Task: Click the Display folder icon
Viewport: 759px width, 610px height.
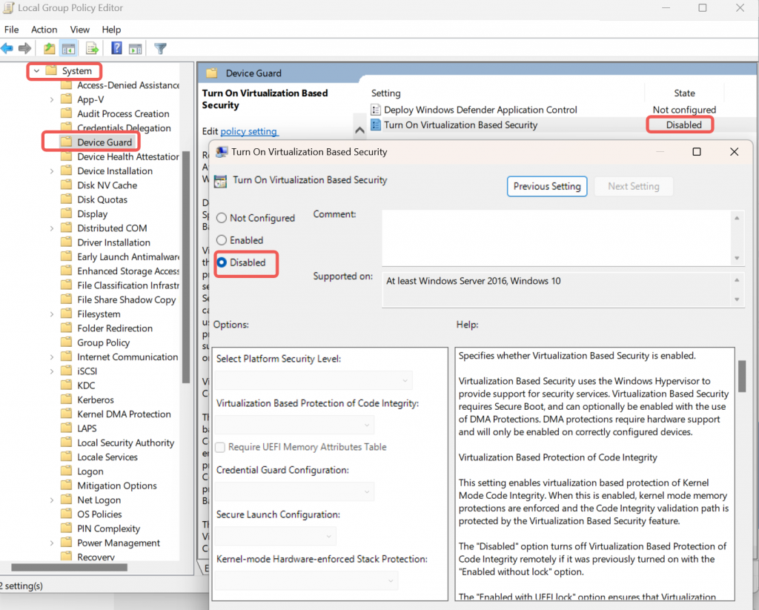Action: 66,213
